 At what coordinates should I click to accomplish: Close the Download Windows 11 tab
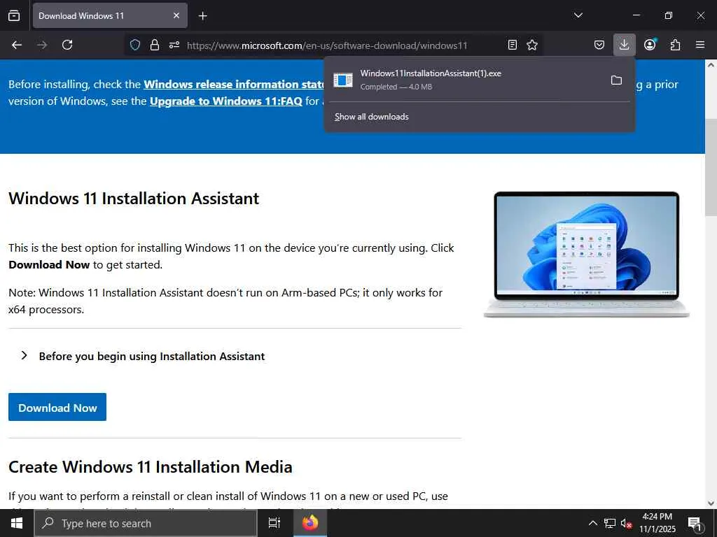pos(176,15)
